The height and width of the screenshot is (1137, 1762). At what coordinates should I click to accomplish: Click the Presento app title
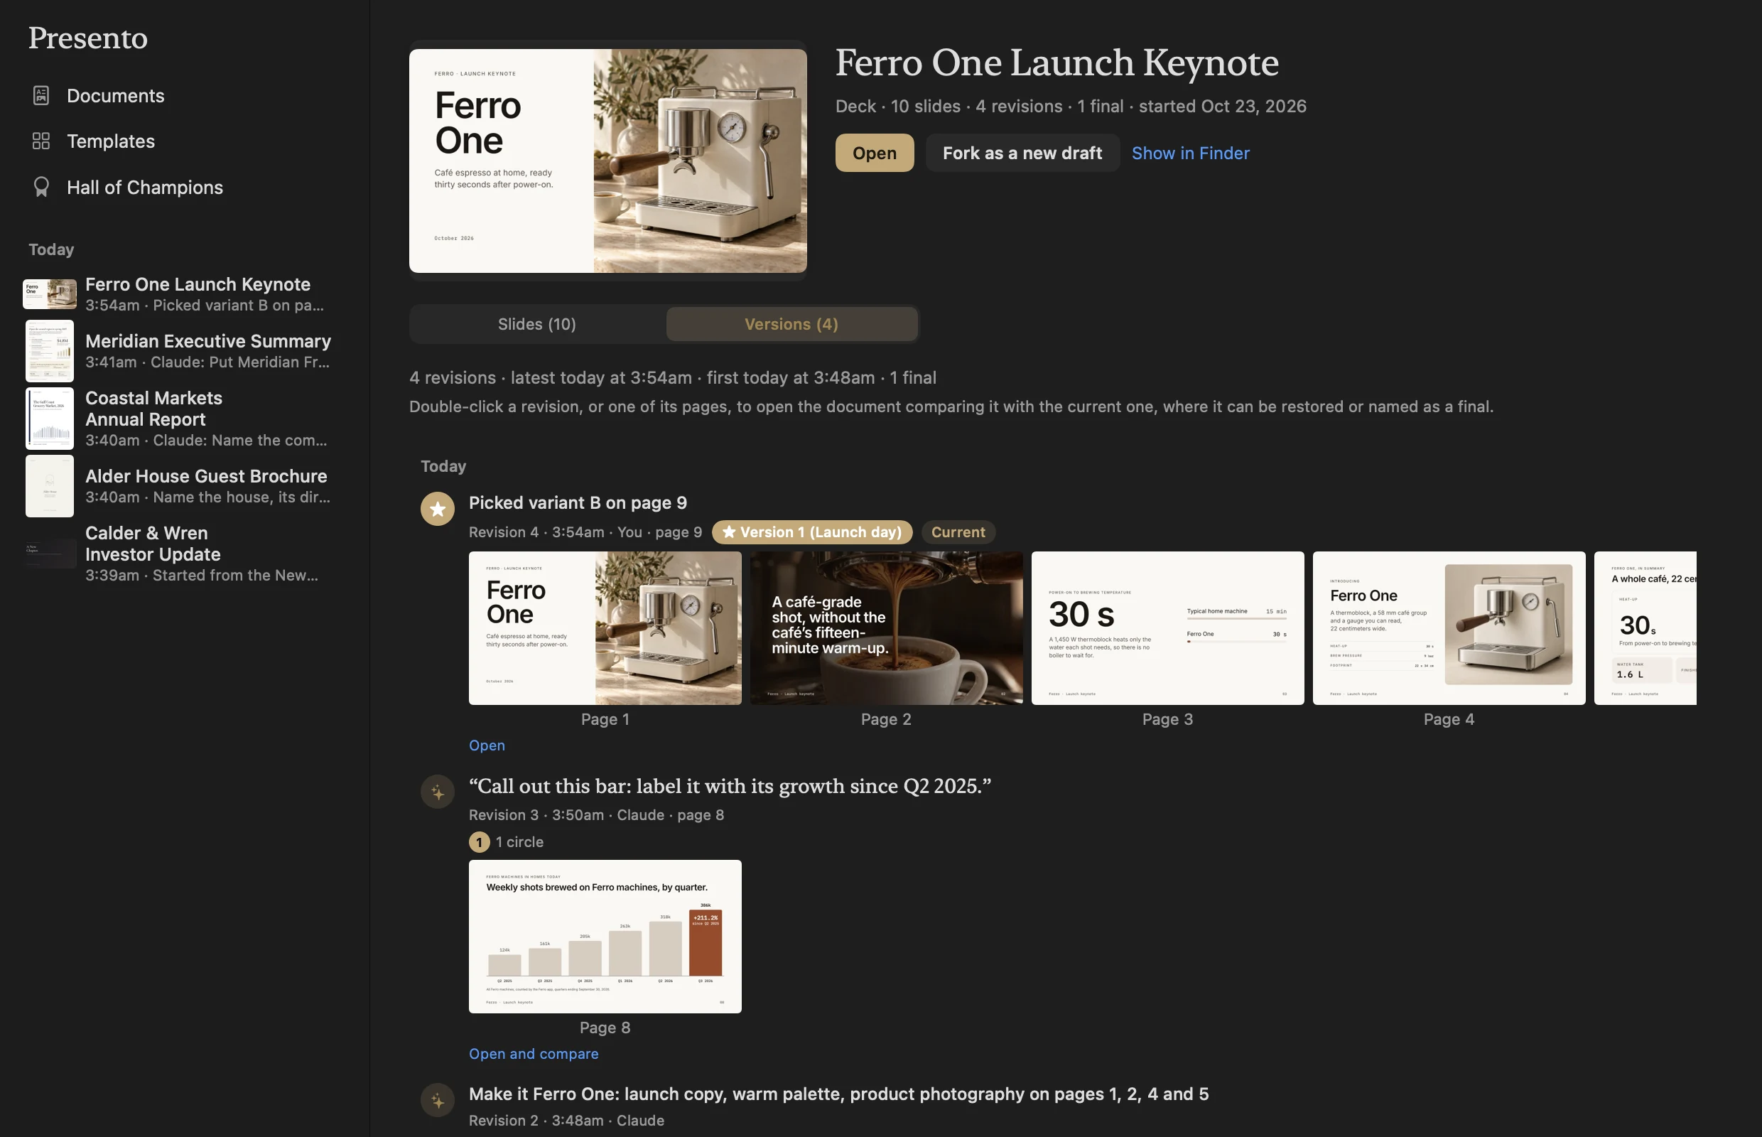[88, 38]
